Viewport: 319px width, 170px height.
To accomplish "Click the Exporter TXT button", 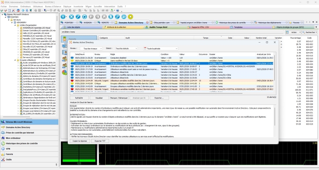I will [99, 141].
